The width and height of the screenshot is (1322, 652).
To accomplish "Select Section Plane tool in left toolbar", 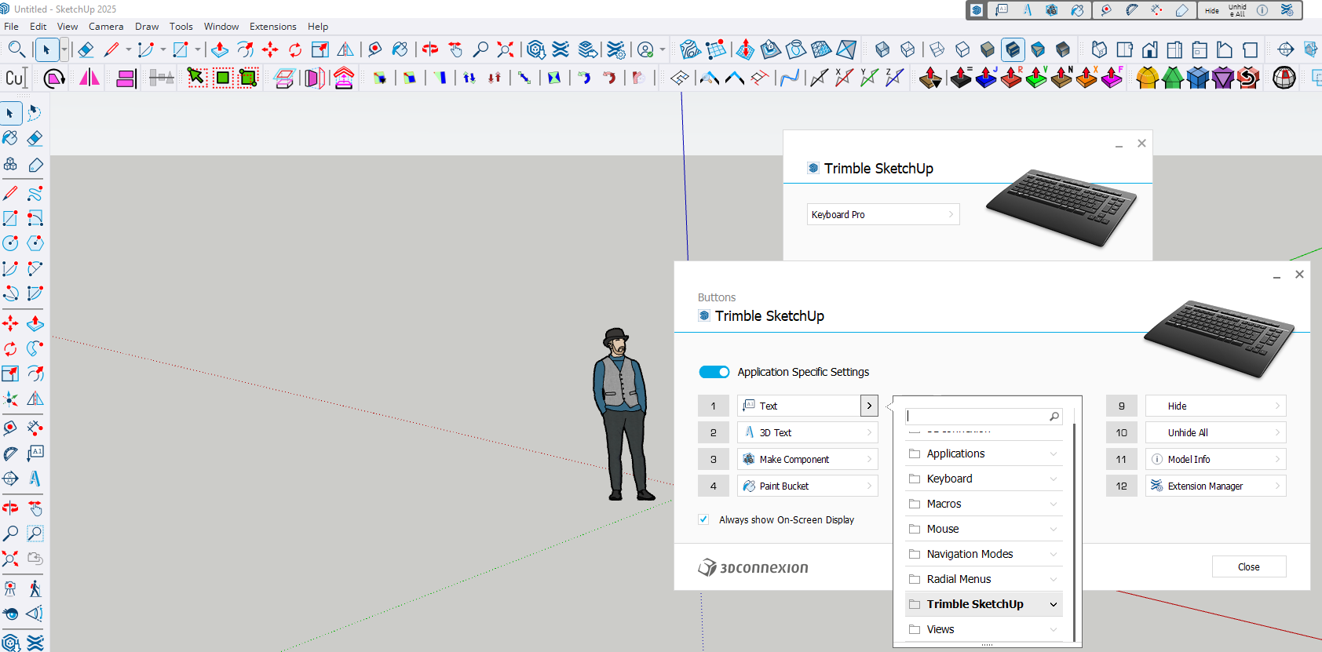I will 10,479.
